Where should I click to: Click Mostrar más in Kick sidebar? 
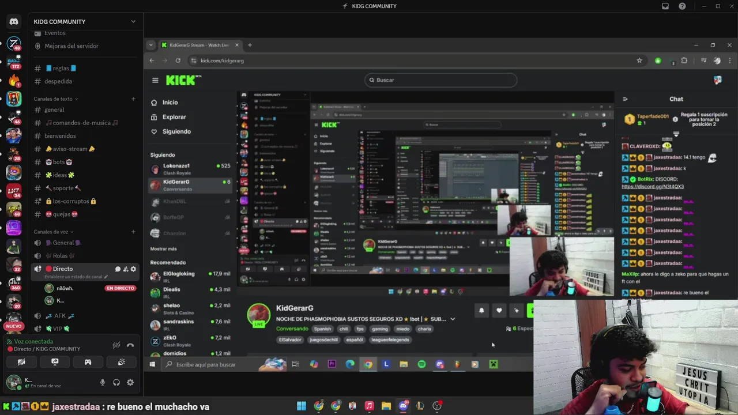coord(164,249)
